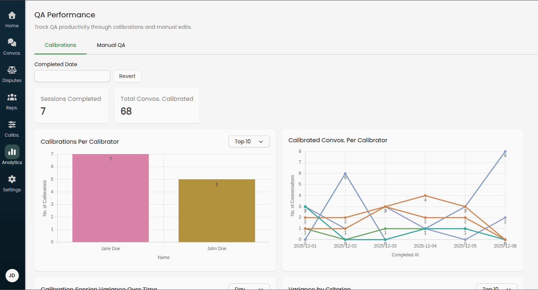Screen dimensions: 538x290
Task: Click the 2025-12-03 date axis label
Action: coord(385,246)
